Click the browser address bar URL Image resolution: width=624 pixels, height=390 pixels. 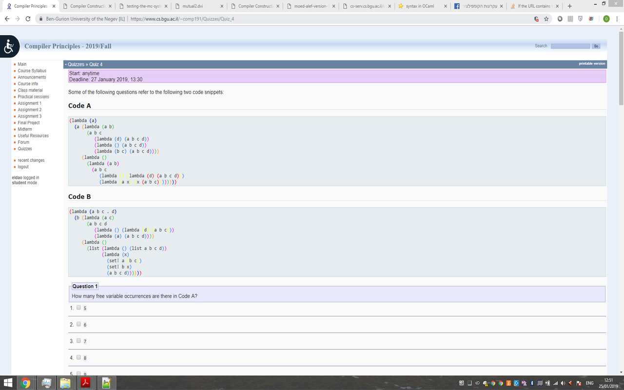(183, 19)
